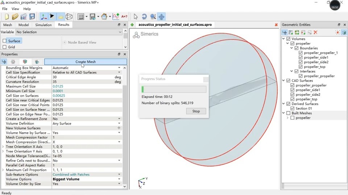
Task: Click the black flag toolbar icon
Action: point(52,16)
